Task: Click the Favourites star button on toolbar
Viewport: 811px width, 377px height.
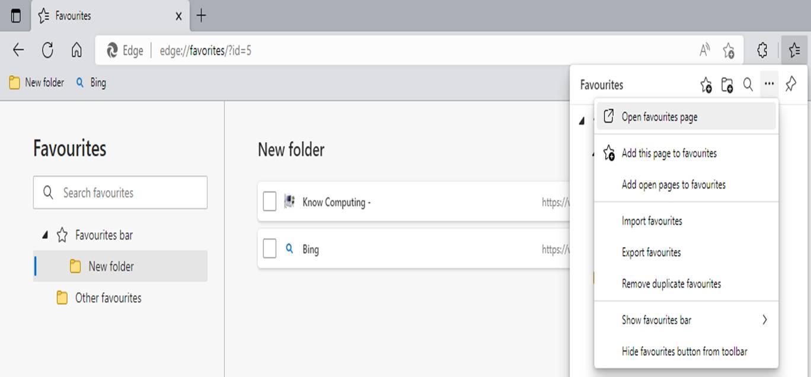Action: (x=794, y=50)
